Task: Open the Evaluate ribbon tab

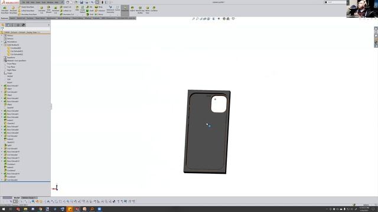Action: 96,18
